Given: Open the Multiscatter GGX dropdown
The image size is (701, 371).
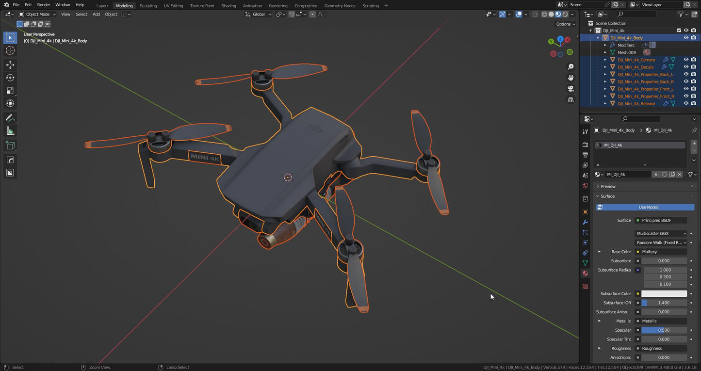Looking at the screenshot, I should [x=660, y=233].
